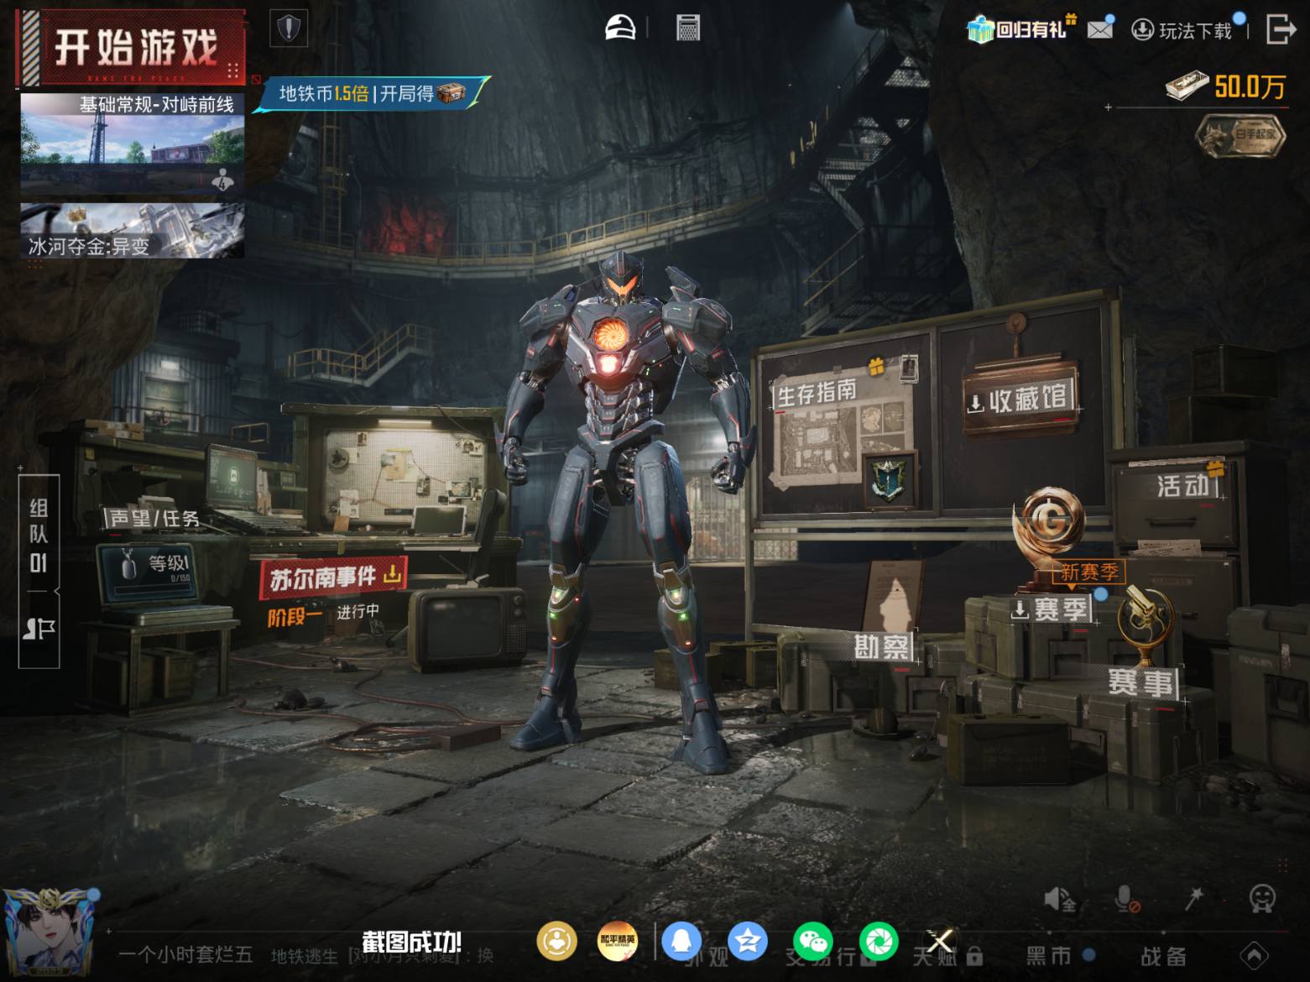Toggle the speaker voice channel
This screenshot has height=982, width=1310.
pyautogui.click(x=1059, y=899)
